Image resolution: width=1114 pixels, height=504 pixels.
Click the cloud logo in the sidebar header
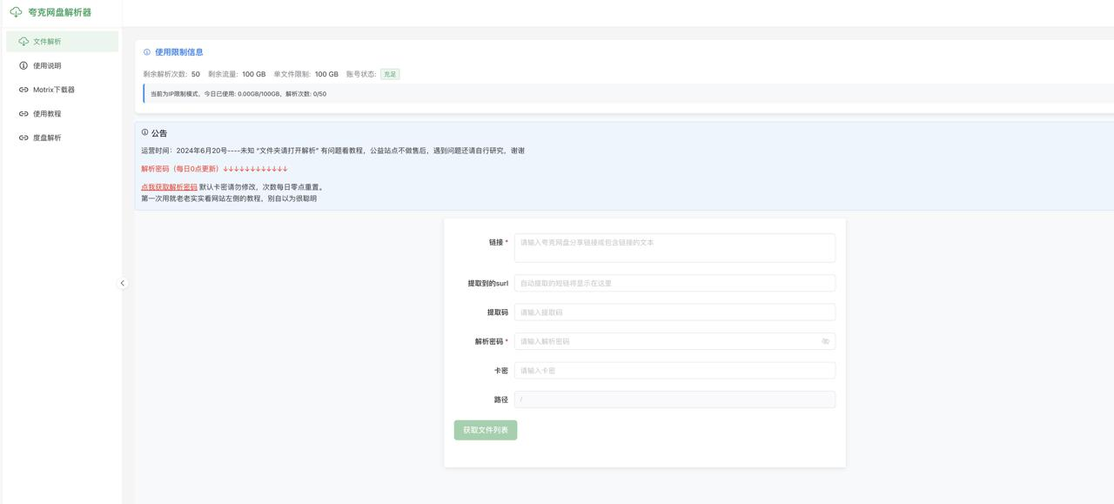point(16,13)
